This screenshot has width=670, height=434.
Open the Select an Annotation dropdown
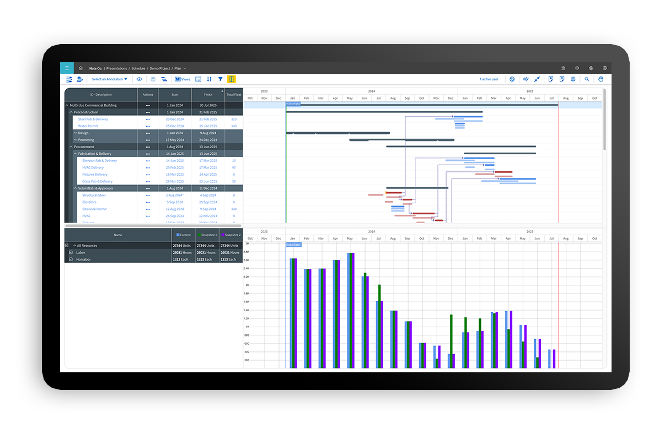pyautogui.click(x=109, y=79)
